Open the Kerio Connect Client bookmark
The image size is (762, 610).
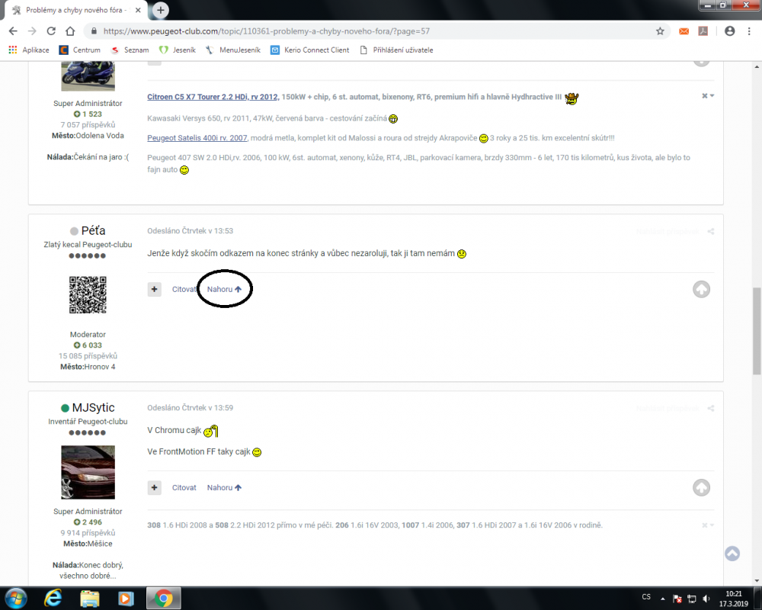(x=310, y=50)
